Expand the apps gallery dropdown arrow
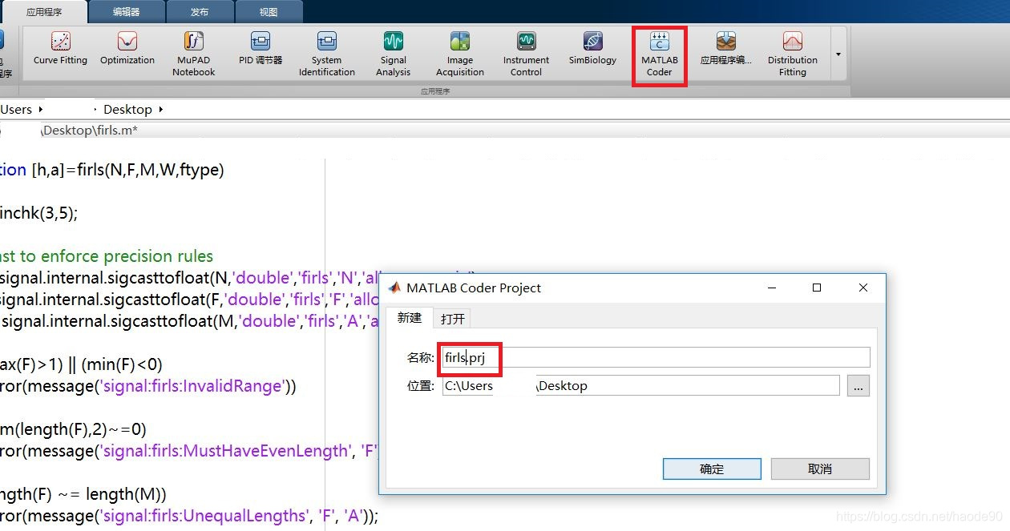This screenshot has width=1010, height=531. (x=838, y=54)
